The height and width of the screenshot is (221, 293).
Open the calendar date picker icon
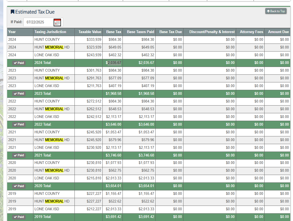pyautogui.click(x=57, y=22)
